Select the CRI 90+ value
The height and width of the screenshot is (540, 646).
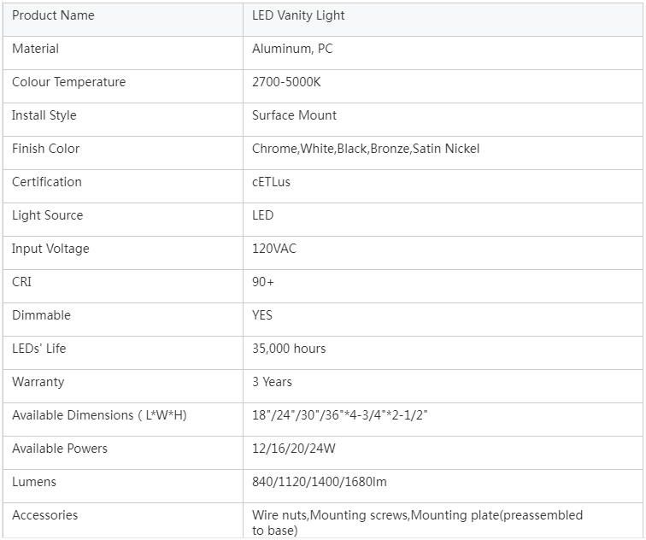pos(263,282)
